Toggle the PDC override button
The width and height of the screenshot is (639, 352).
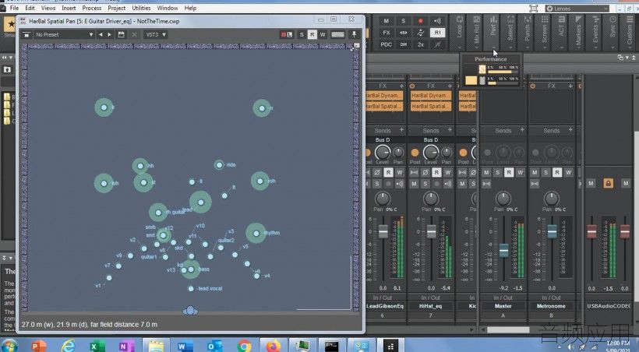(386, 44)
